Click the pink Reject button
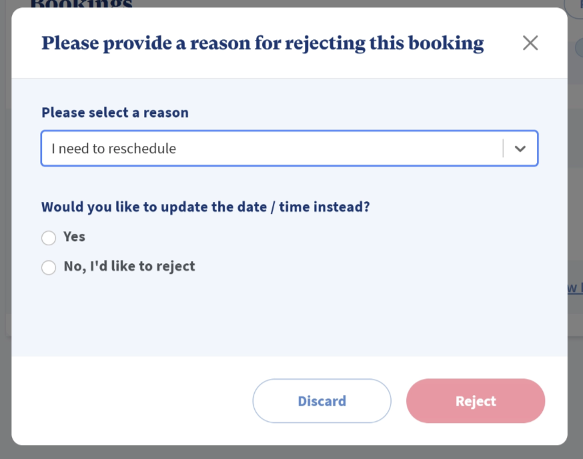The image size is (583, 459). (x=476, y=401)
